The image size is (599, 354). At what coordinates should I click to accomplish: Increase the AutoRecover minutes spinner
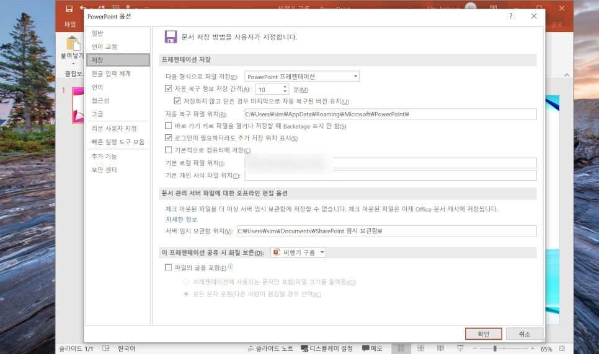click(285, 87)
